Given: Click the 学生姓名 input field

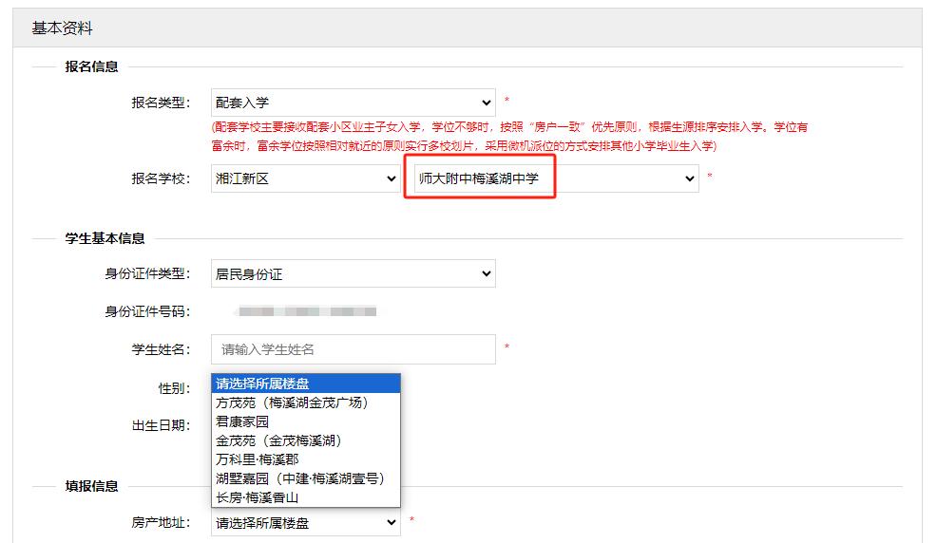Looking at the screenshot, I should tap(353, 349).
